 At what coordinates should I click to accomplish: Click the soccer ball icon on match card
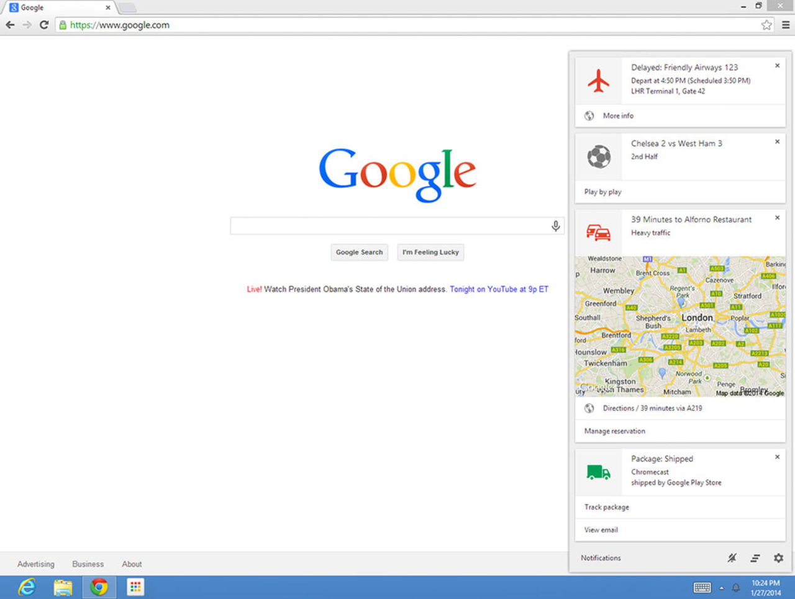(x=598, y=157)
